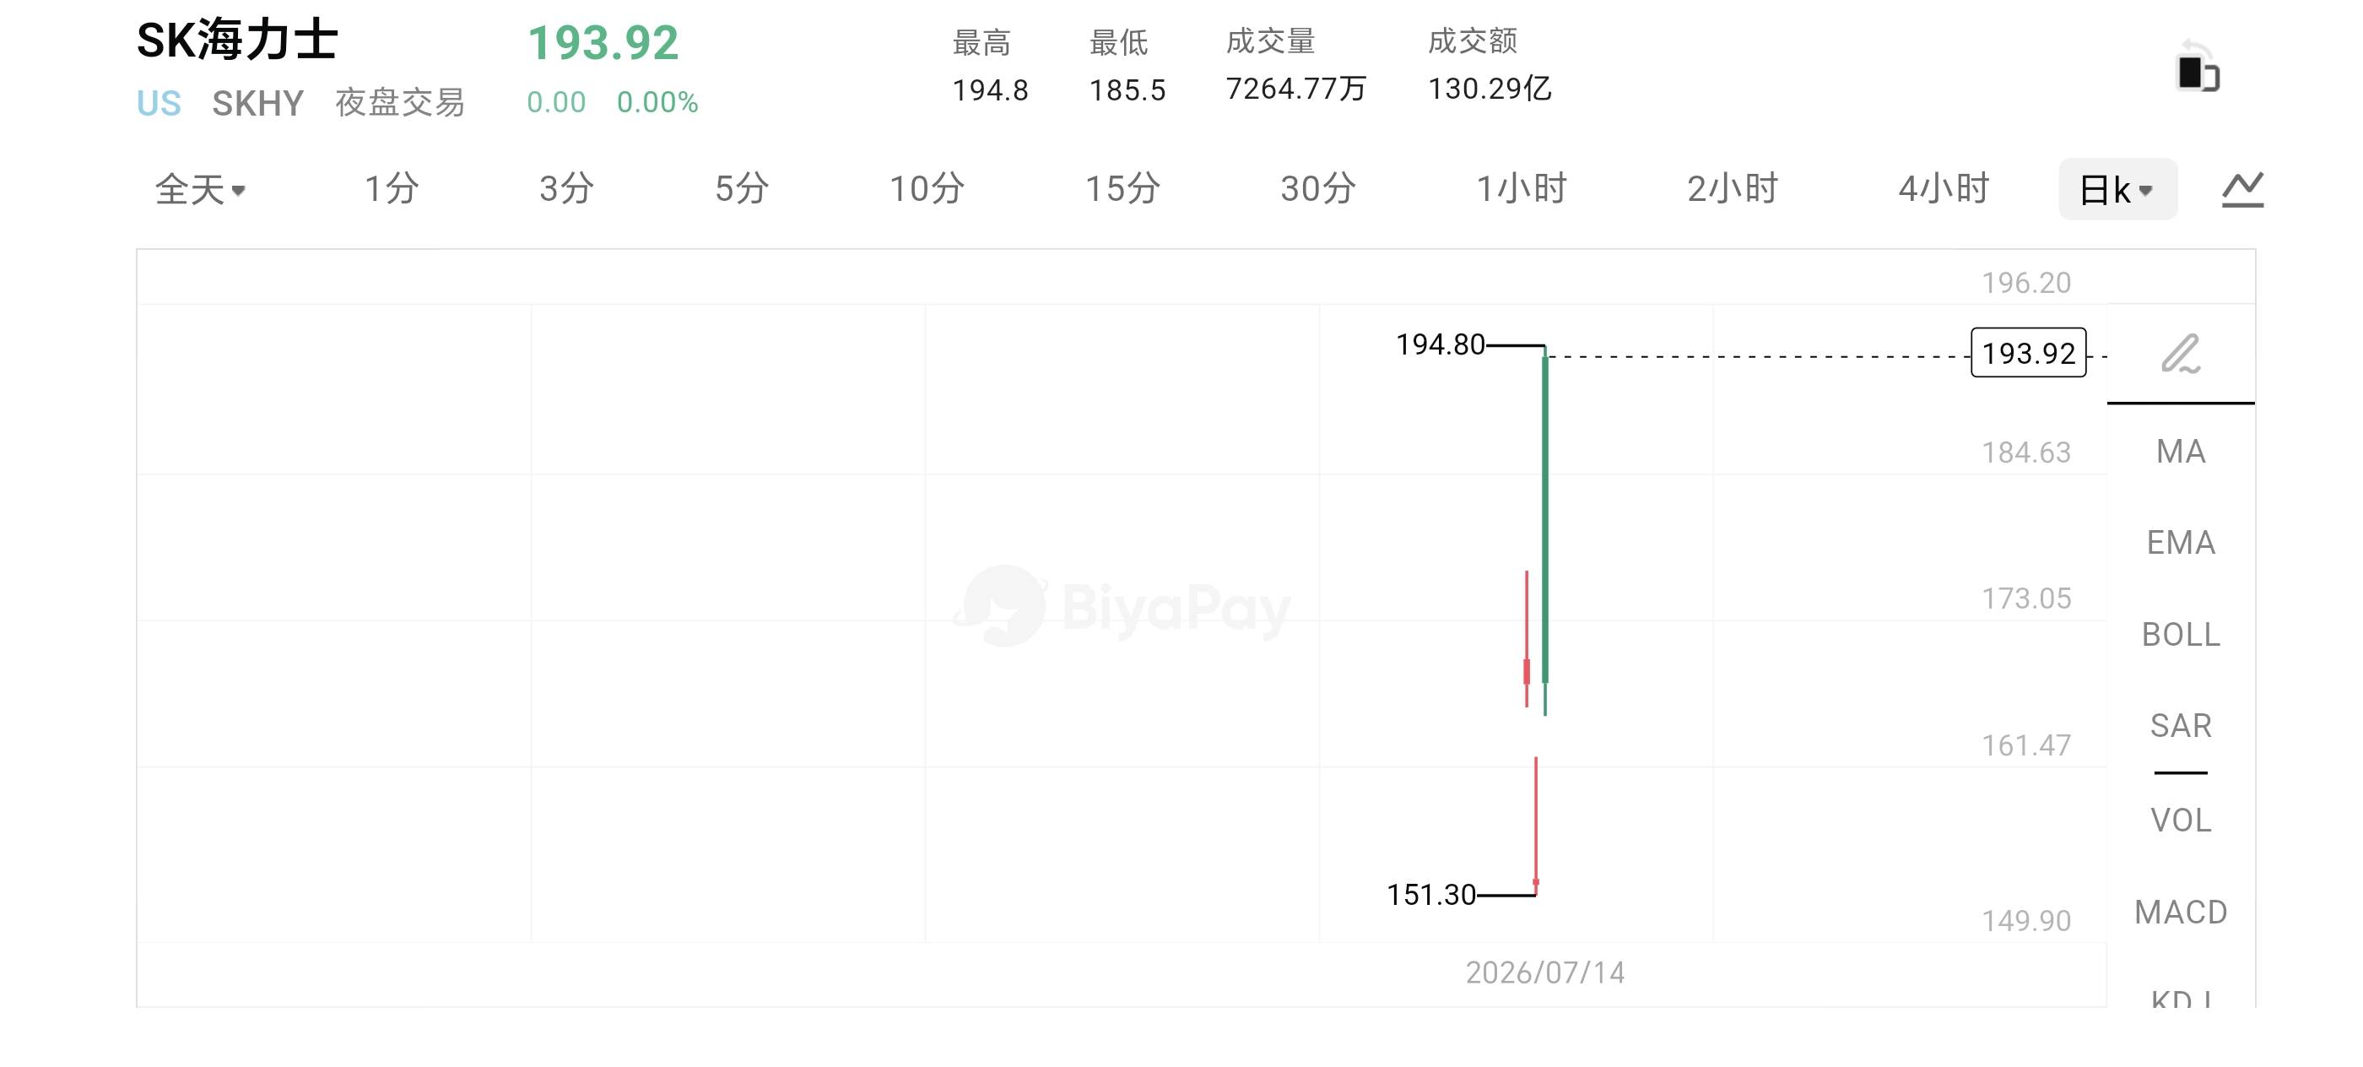This screenshot has width=2363, height=1067.
Task: Switch to the 15分 interval
Action: pyautogui.click(x=1122, y=189)
